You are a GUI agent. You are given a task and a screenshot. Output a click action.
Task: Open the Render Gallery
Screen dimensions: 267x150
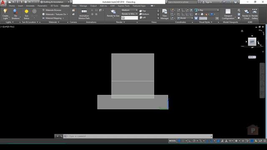(254, 14)
